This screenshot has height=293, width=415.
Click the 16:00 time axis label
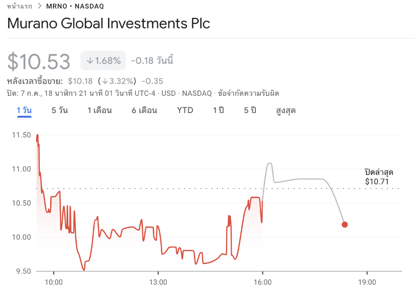coord(262,282)
